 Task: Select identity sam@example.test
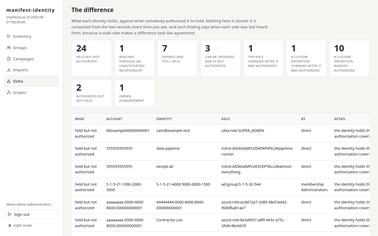point(173,131)
